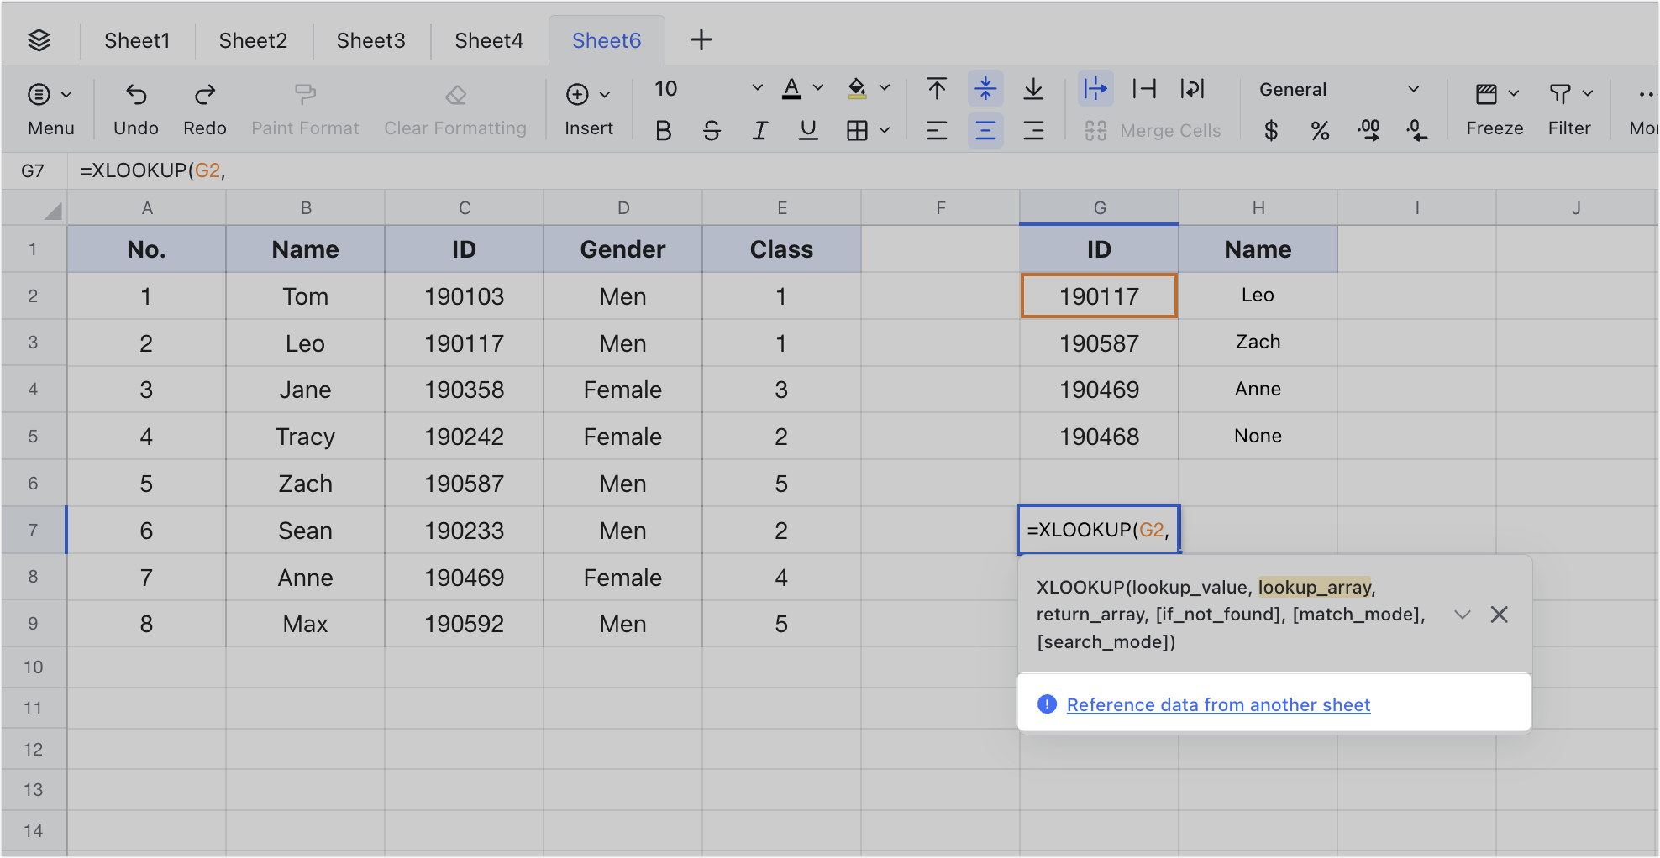Expand the XLOOKUP function help details

click(1462, 614)
